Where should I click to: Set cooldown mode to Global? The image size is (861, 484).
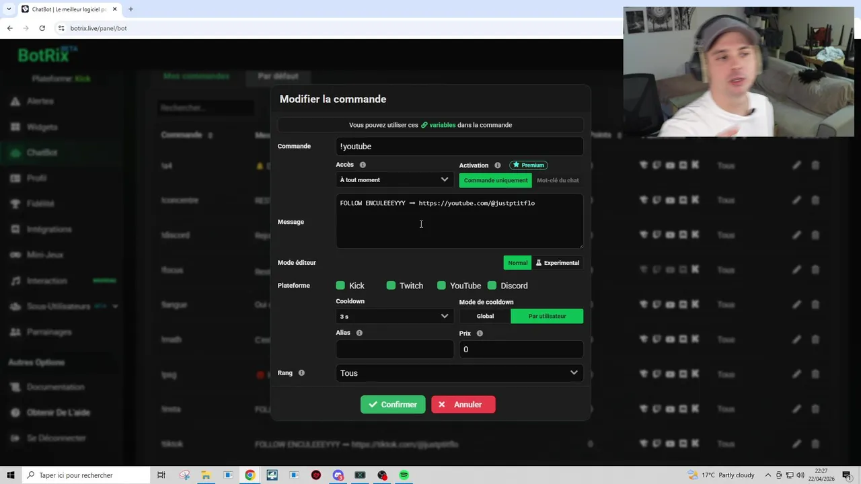click(x=485, y=316)
